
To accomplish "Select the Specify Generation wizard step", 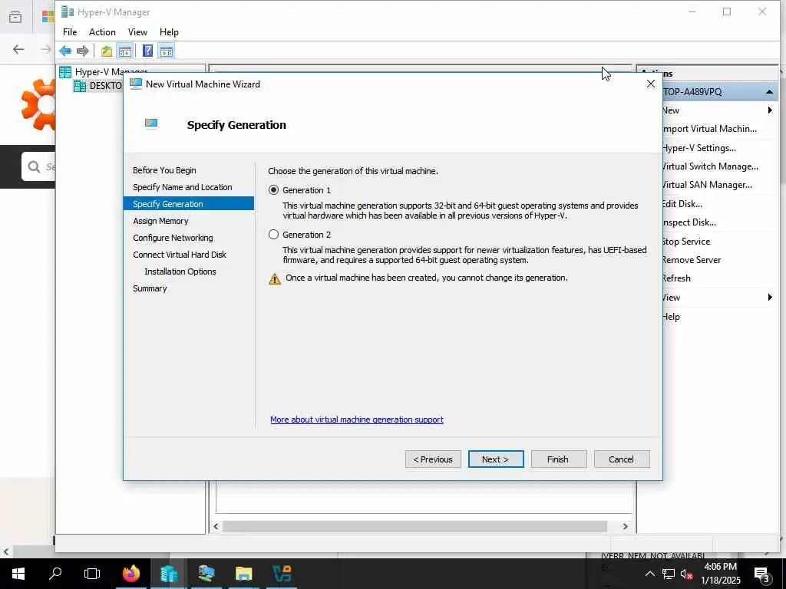I will click(x=189, y=203).
